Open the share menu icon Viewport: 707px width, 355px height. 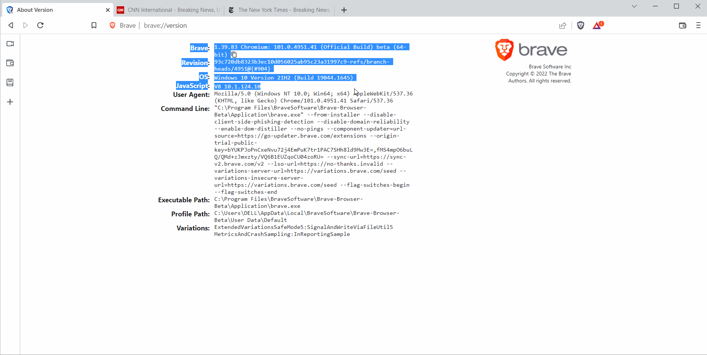tap(563, 25)
